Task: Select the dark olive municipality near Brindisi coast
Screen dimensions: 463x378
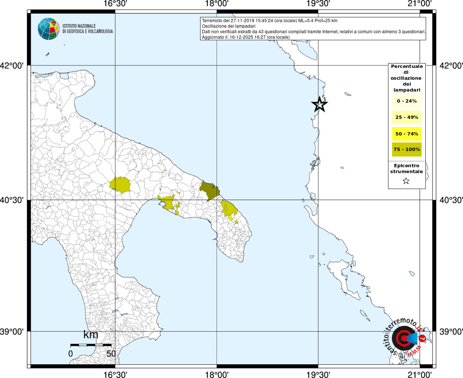Action: tap(209, 189)
